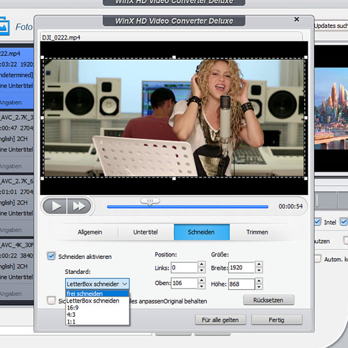
Task: Decrease the Höhe value with down arrow
Action: [x=259, y=287]
